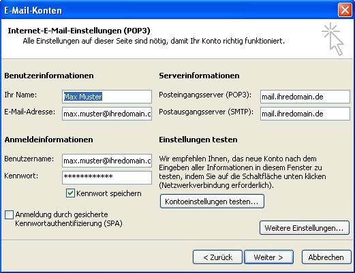
Task: Click the Internet-E-Mail-Einstellungen (POP3) heading
Action: click(79, 31)
